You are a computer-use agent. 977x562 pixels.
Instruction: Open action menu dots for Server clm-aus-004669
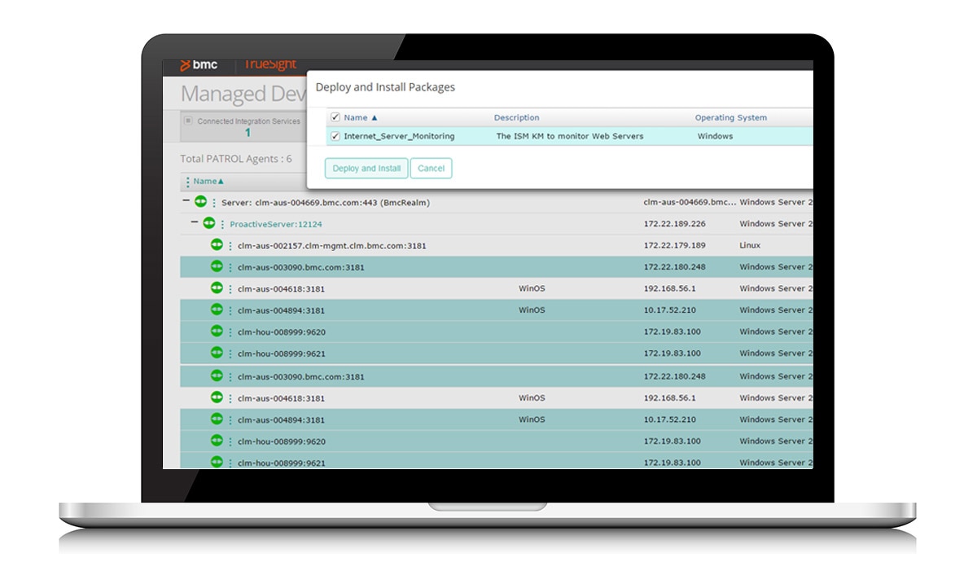coord(215,203)
